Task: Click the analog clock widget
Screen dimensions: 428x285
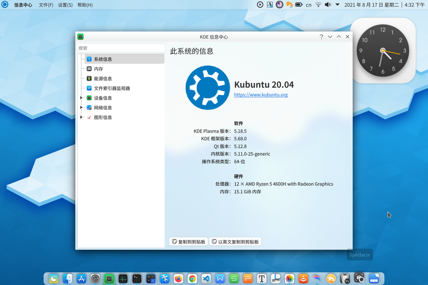Action: [383, 50]
